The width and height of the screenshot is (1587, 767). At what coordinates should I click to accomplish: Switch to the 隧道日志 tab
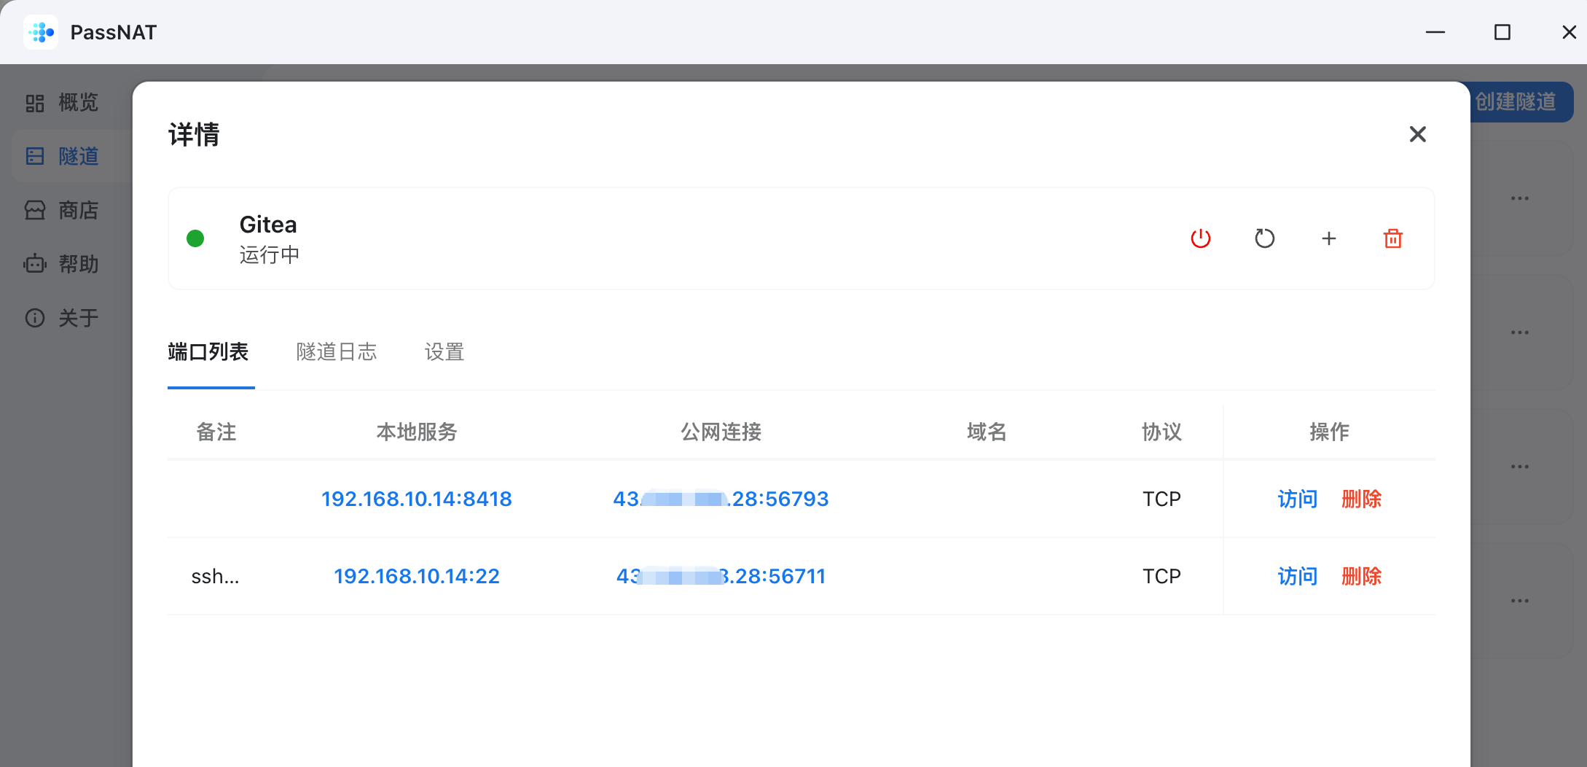[336, 352]
